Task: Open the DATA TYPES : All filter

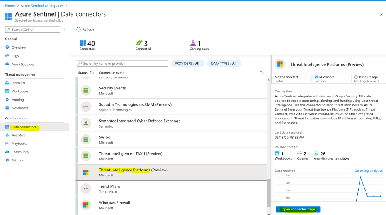Action: click(x=224, y=63)
